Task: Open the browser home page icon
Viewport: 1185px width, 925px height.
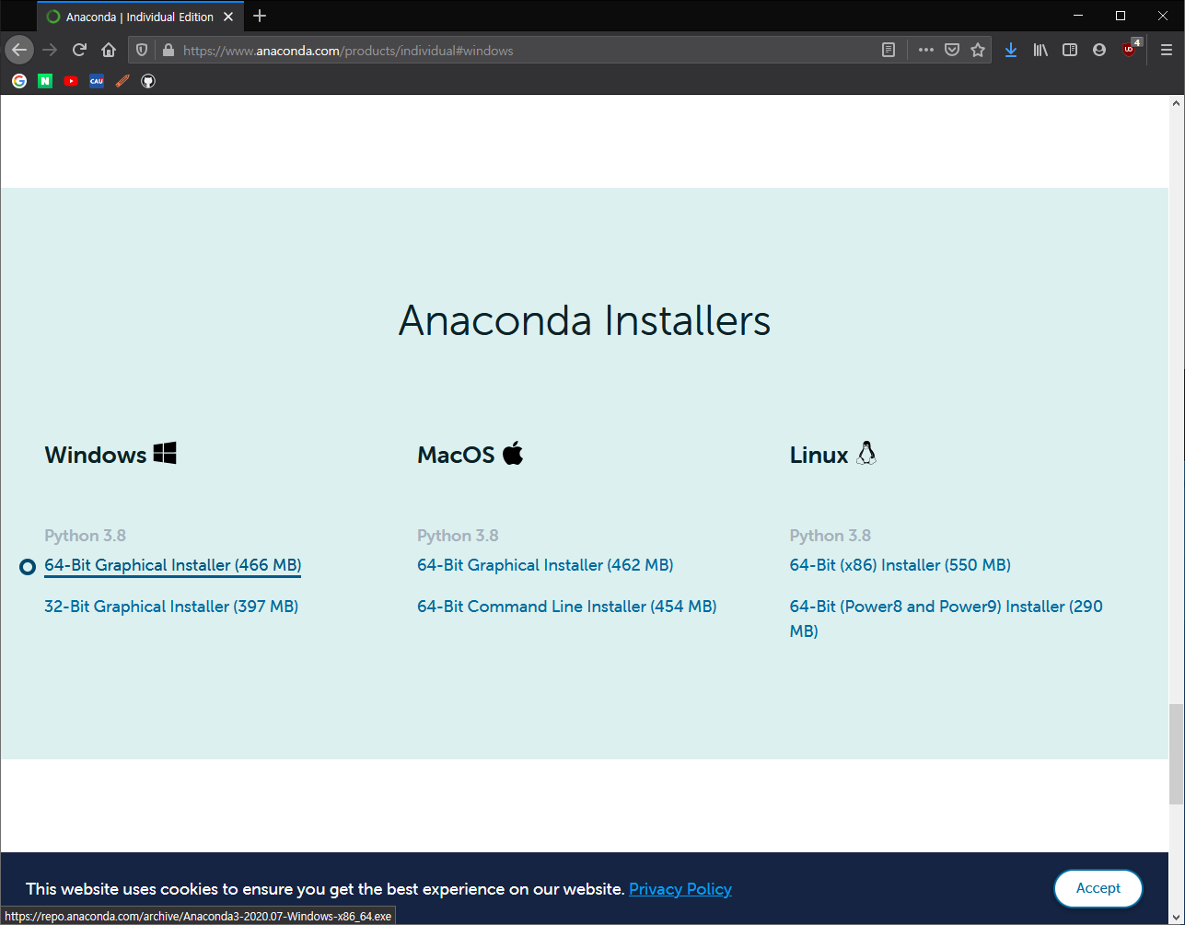Action: (x=109, y=50)
